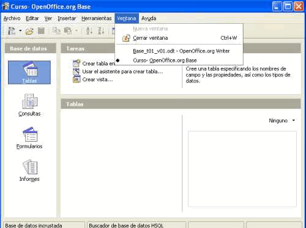Image resolution: width=306 pixels, height=228 pixels.
Task: Open the Paste dropdown arrow
Action: coord(76,31)
